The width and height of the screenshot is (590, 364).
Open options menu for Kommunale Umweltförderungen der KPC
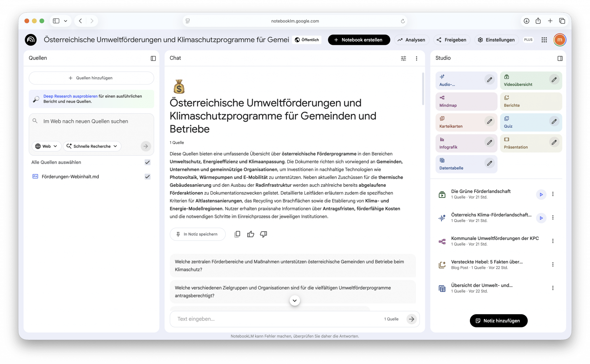pyautogui.click(x=553, y=241)
